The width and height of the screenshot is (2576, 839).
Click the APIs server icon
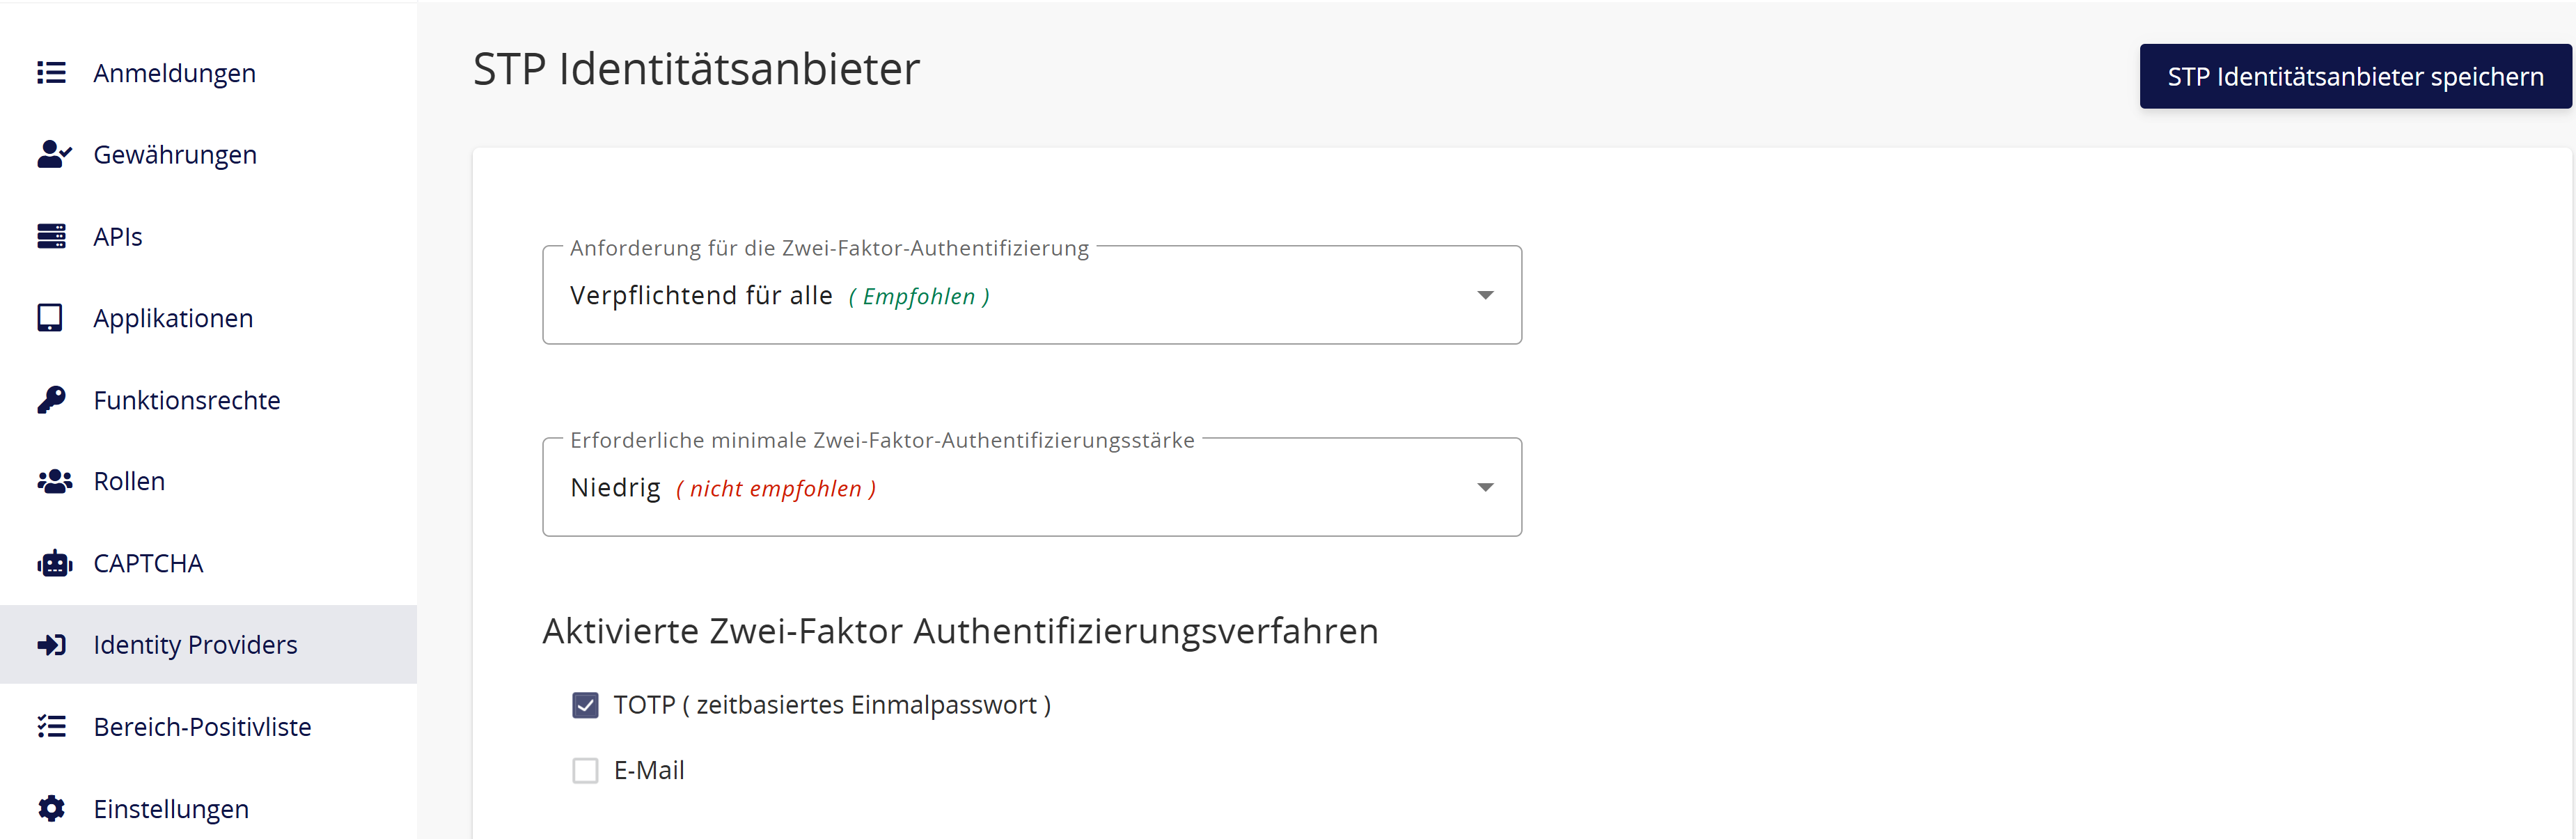[51, 236]
